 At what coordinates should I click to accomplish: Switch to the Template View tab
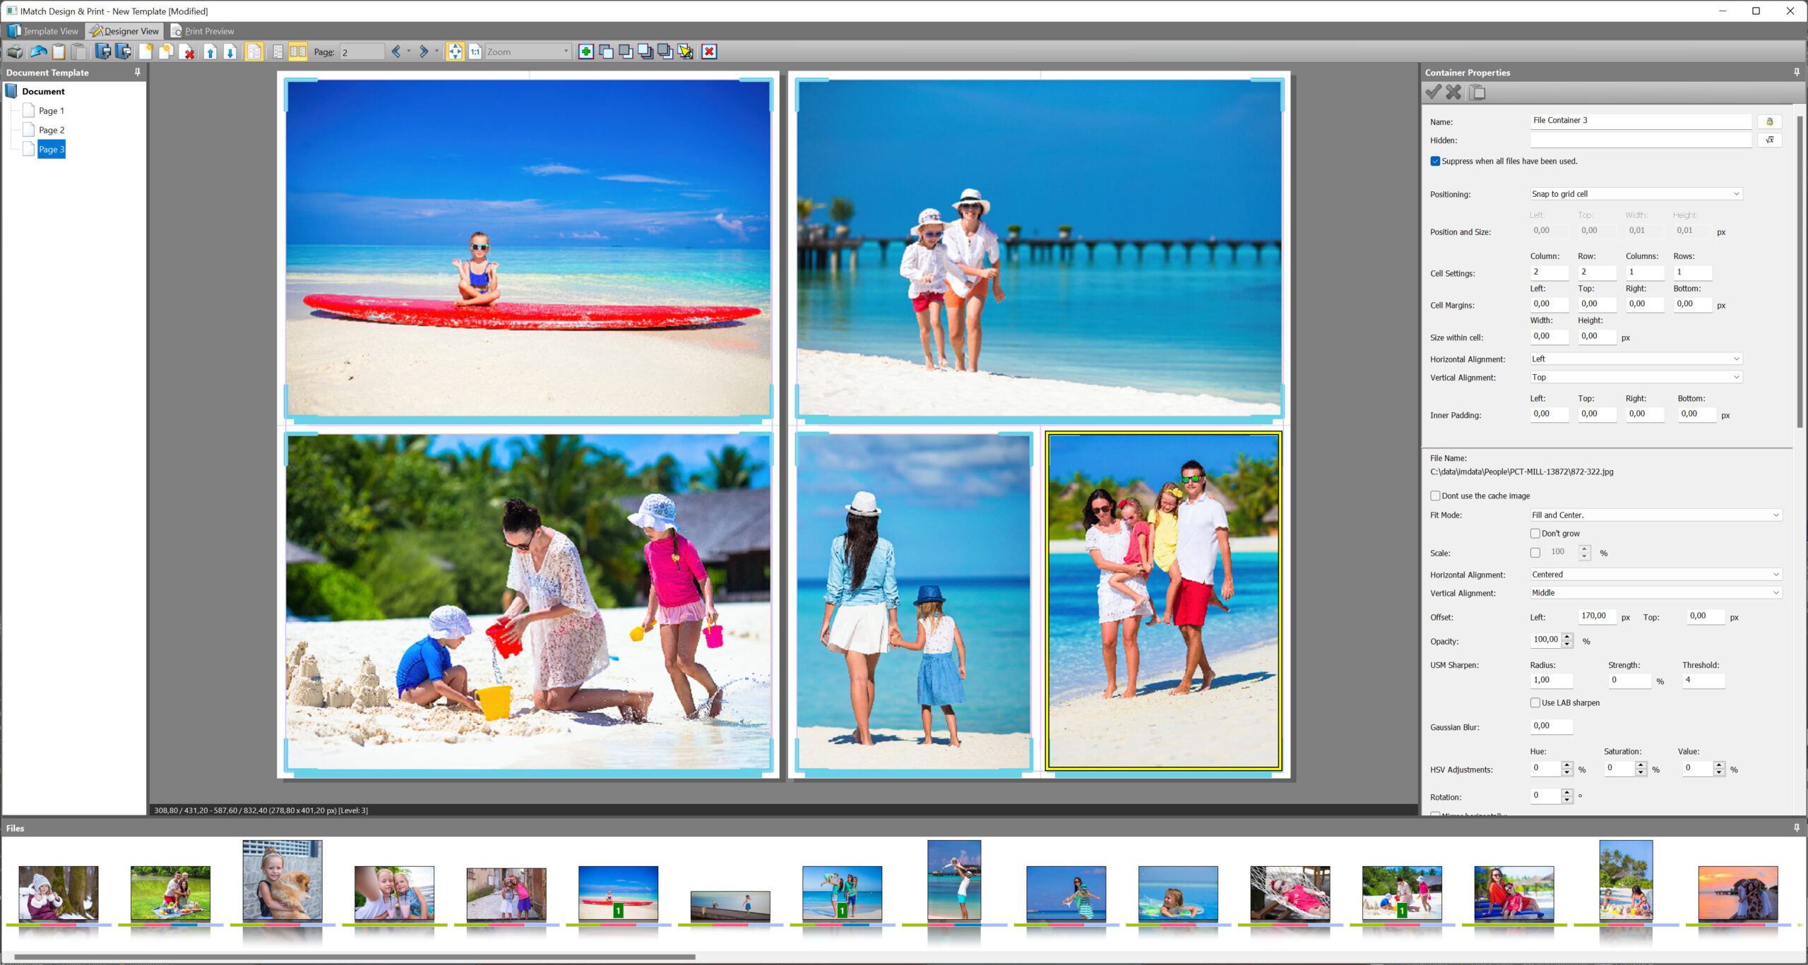pyautogui.click(x=43, y=31)
